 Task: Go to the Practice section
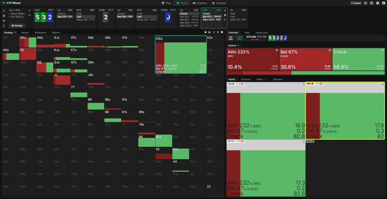point(200,3)
